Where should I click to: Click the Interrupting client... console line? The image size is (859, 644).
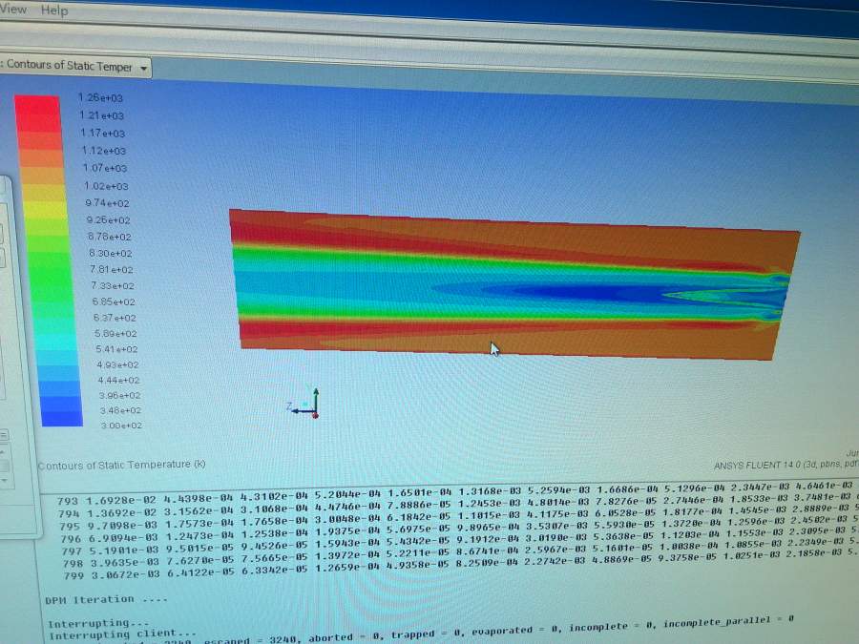[x=123, y=634]
